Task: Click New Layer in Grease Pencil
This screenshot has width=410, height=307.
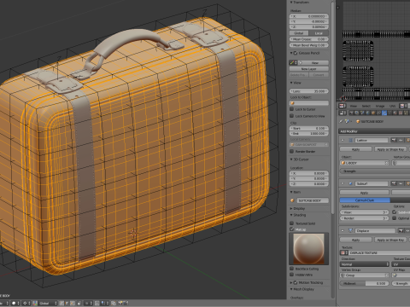Action: coord(309,69)
